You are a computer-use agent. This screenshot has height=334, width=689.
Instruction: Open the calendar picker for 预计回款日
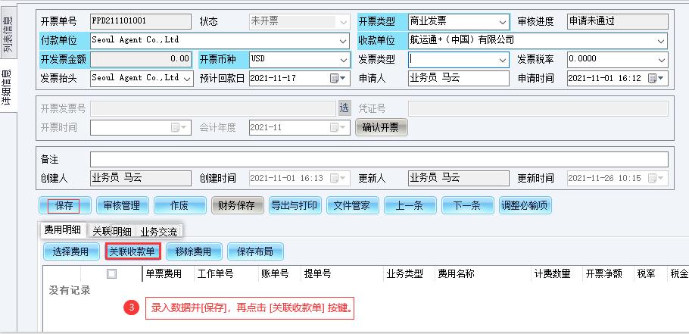tap(337, 78)
